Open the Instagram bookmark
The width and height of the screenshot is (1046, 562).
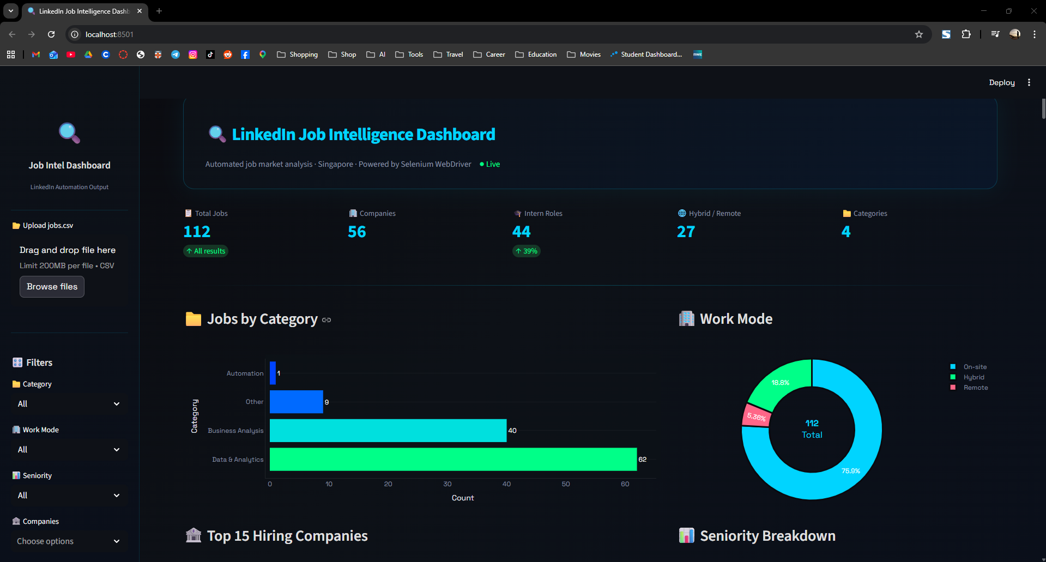(x=193, y=55)
